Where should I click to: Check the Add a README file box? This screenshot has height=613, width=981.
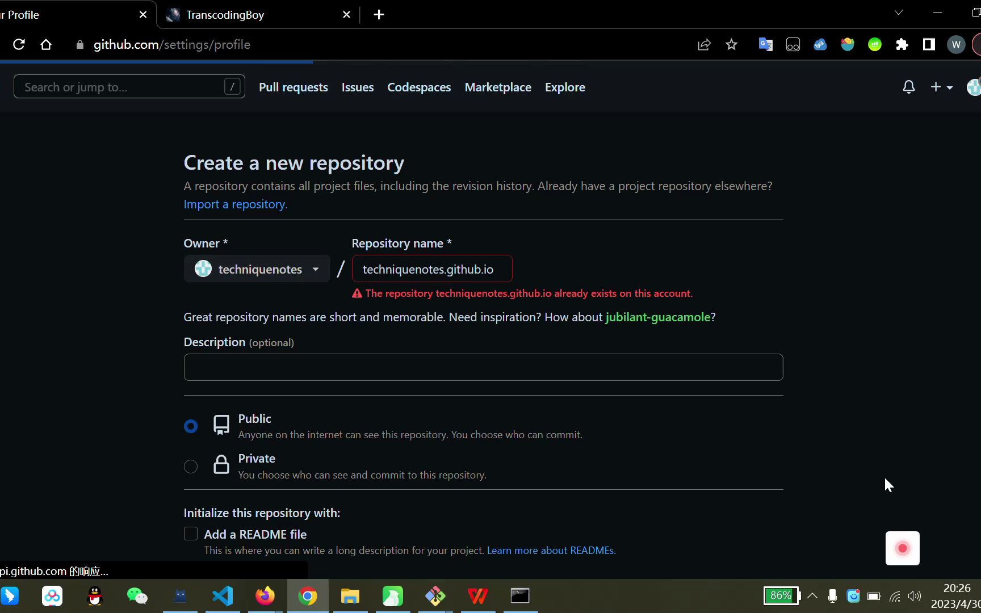click(191, 534)
